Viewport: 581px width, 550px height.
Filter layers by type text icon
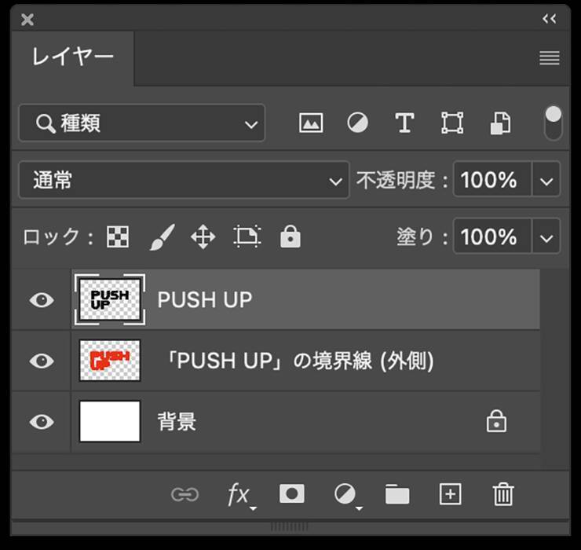pyautogui.click(x=404, y=123)
